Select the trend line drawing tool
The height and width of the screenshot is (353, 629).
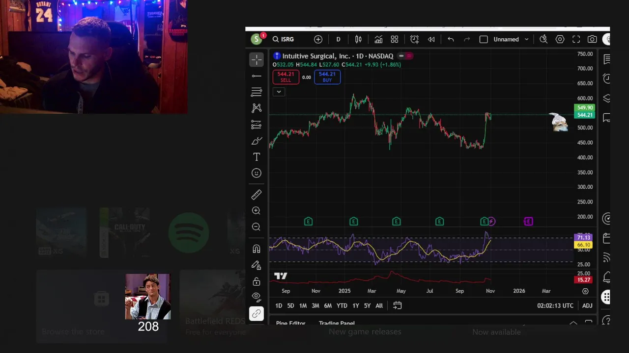pyautogui.click(x=256, y=76)
